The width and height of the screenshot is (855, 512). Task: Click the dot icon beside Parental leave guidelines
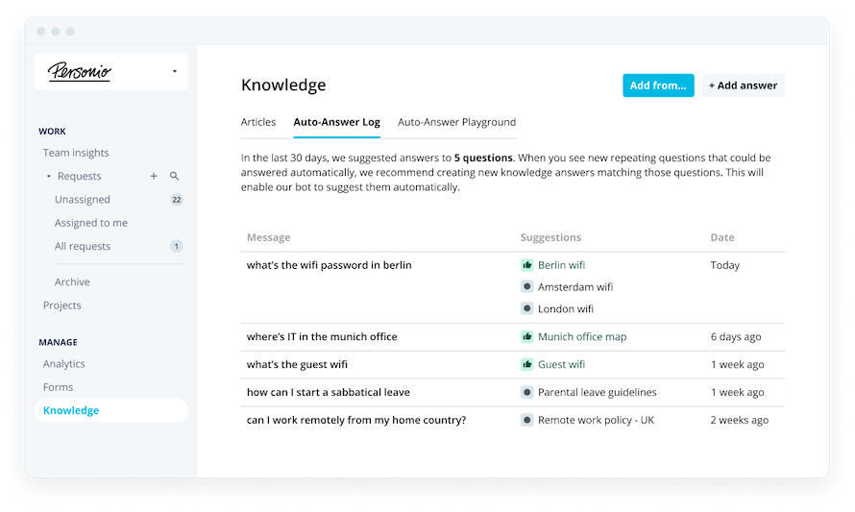coord(526,392)
